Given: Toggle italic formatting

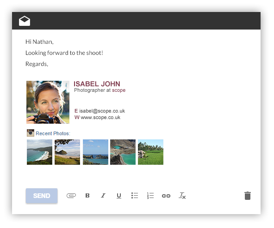Looking at the screenshot, I should (103, 196).
